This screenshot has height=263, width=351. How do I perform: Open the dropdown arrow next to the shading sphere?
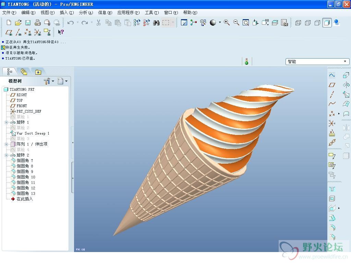[220, 23]
